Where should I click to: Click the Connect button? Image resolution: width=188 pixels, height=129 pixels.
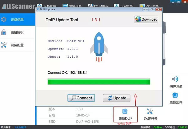[81, 98]
